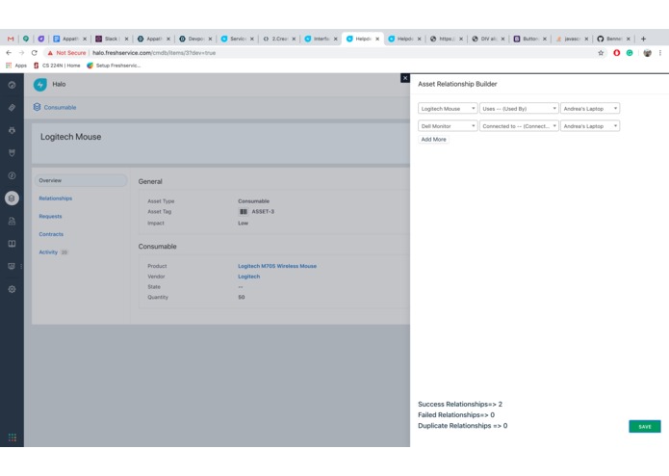Open the app switcher grid at sidebar bottom

[x=13, y=437]
